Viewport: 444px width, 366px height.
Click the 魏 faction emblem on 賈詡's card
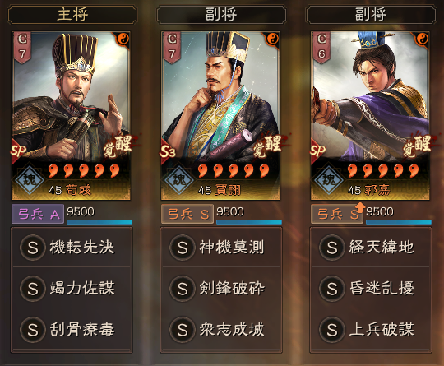point(179,179)
